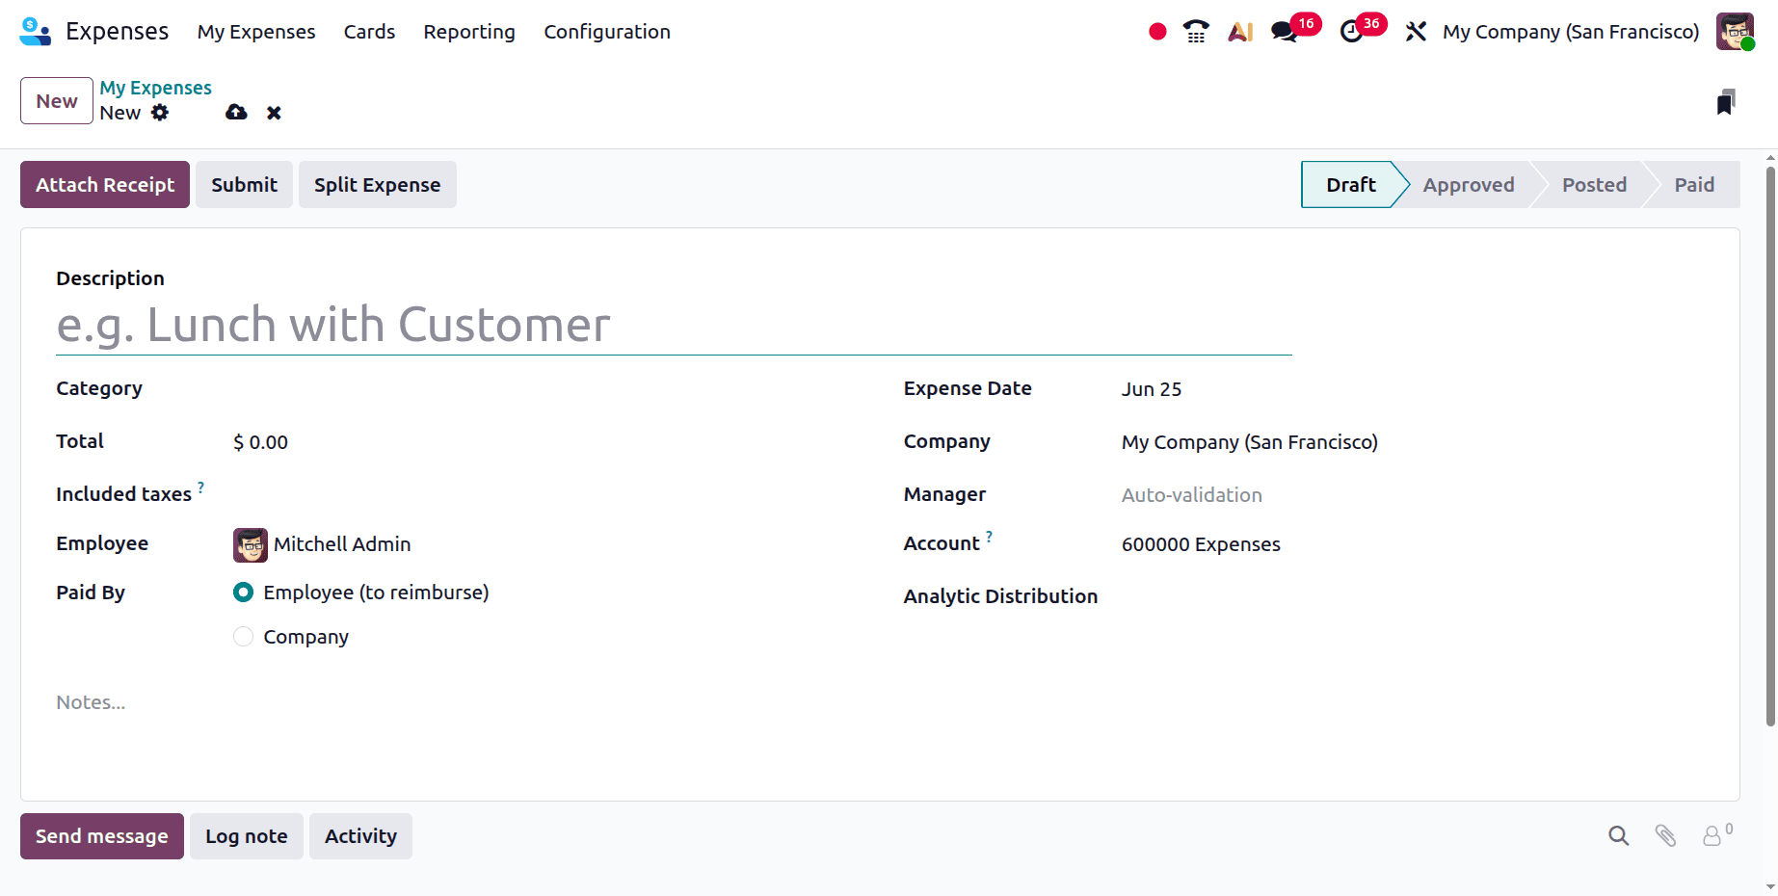
Task: Open the VoIP phone icon
Action: point(1196,32)
